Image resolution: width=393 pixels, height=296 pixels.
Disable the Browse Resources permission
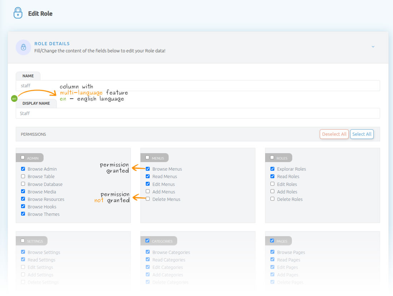[x=23, y=199]
